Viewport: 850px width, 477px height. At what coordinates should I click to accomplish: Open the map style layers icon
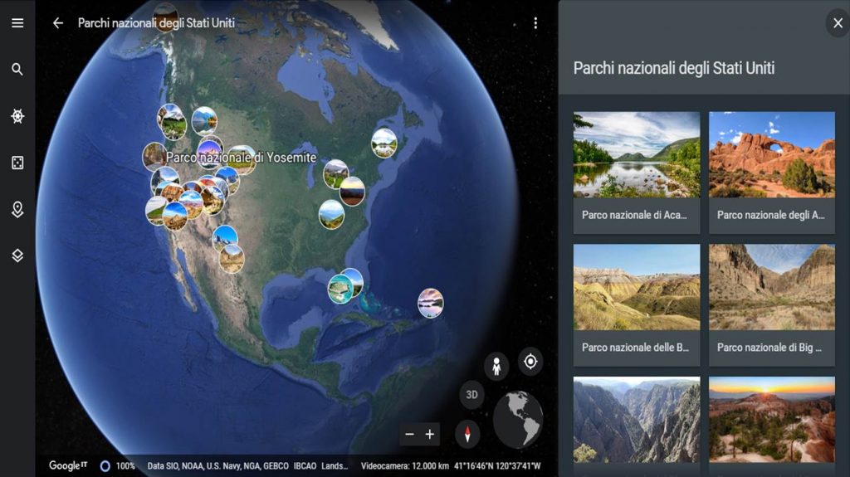point(17,256)
